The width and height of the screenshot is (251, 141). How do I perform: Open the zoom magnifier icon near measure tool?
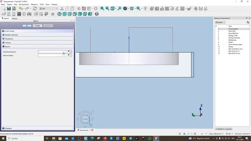coord(138,9)
